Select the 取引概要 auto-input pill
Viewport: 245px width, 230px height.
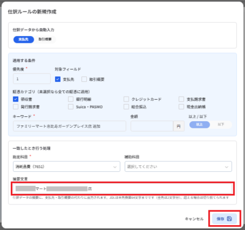pos(45,39)
